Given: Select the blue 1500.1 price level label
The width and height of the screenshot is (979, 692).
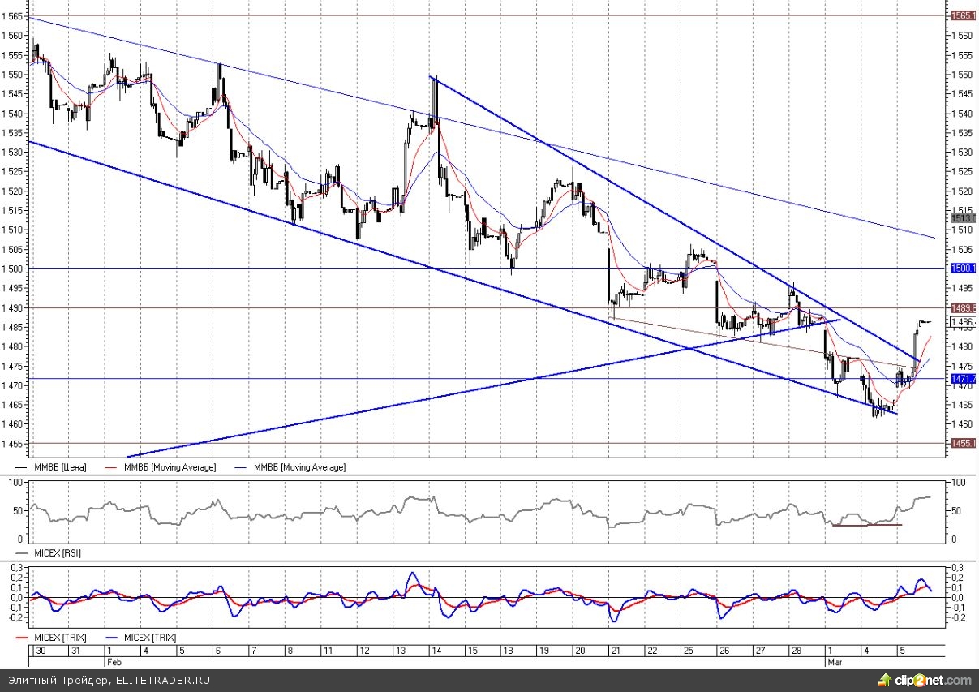Looking at the screenshot, I should coord(963,268).
